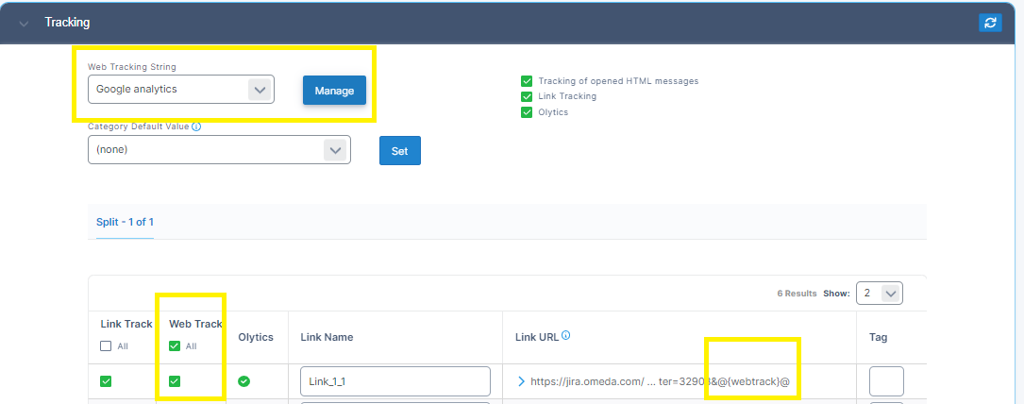Screen dimensions: 1024x404
Task: Collapse the Tracking panel chevron
Action: point(24,23)
